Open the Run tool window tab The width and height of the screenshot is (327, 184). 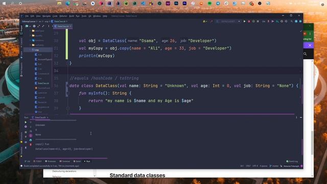click(x=87, y=162)
